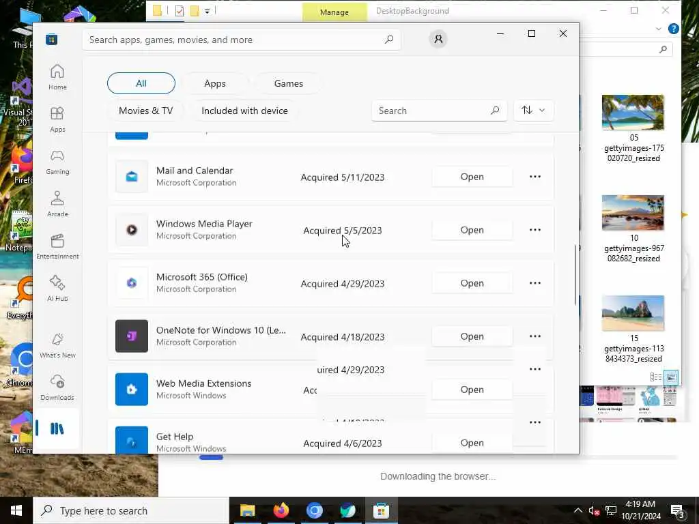The image size is (699, 524).
Task: Open Microsoft 365 (Office)
Action: click(x=472, y=283)
